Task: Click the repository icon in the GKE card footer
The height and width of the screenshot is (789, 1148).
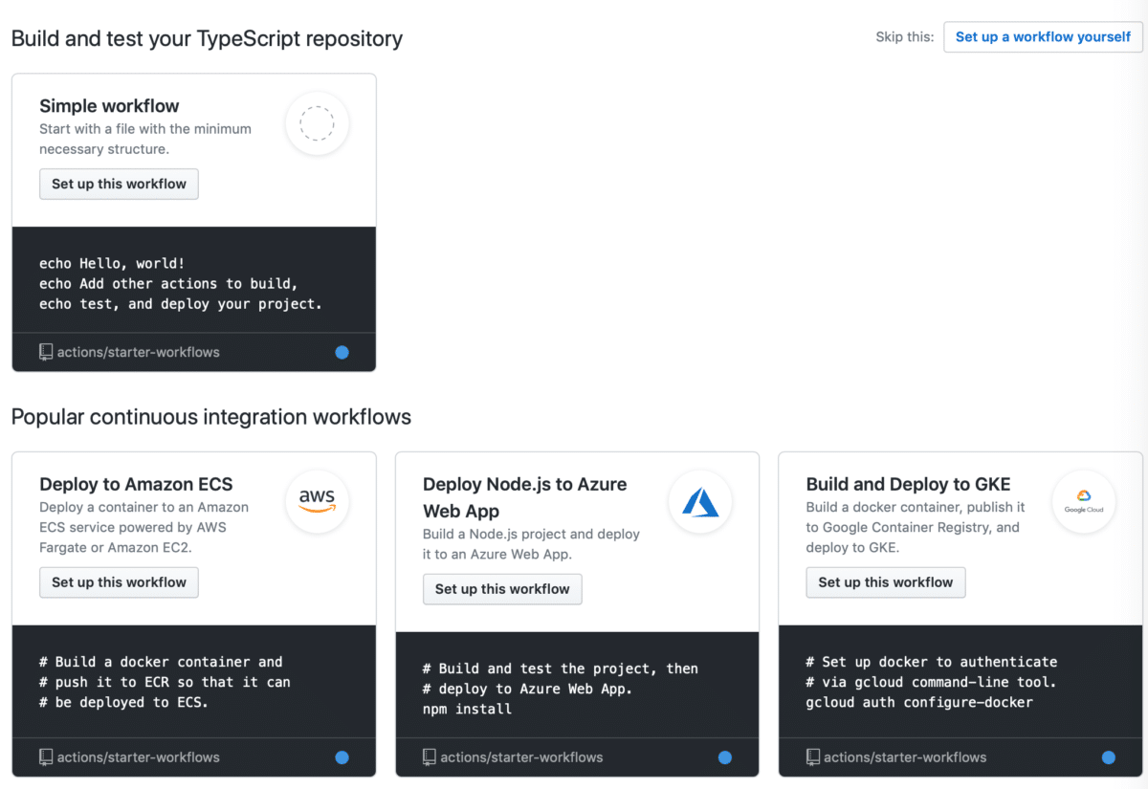Action: (813, 757)
